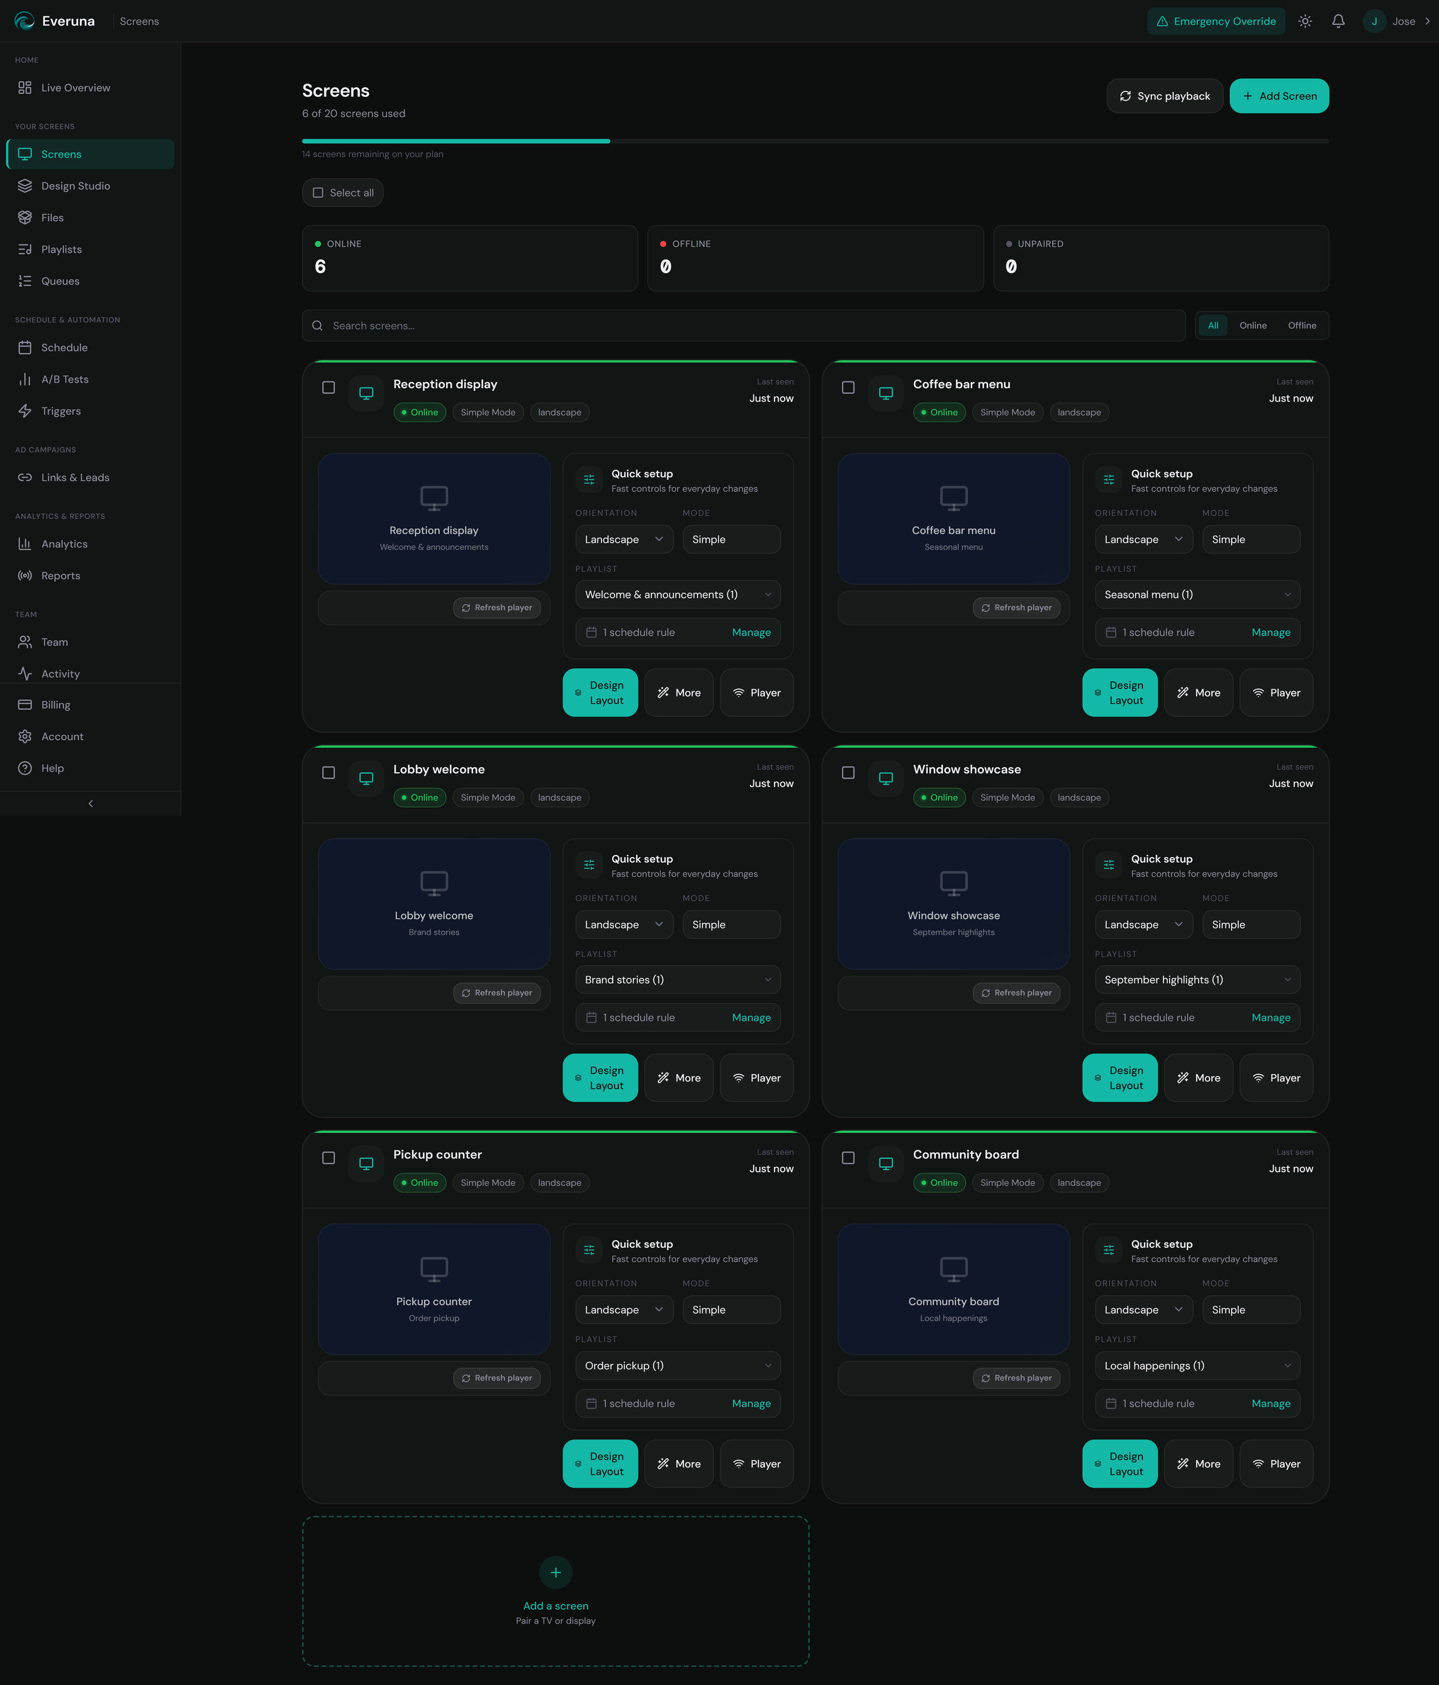Click the screens used progress bar
This screenshot has width=1439, height=1685.
[x=815, y=142]
